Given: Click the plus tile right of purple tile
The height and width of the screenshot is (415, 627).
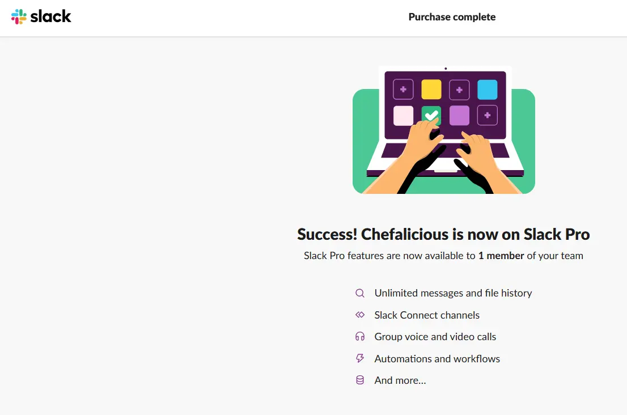Looking at the screenshot, I should (487, 115).
